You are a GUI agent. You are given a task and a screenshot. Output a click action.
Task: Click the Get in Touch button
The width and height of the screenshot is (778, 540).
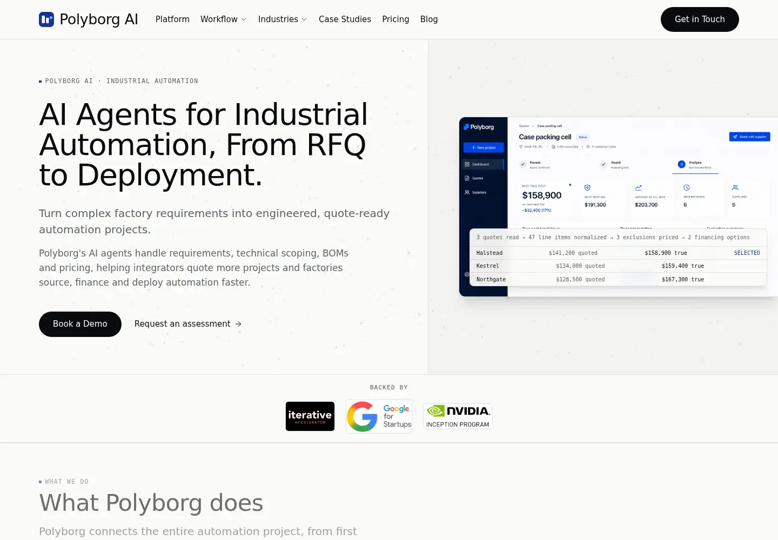click(700, 19)
